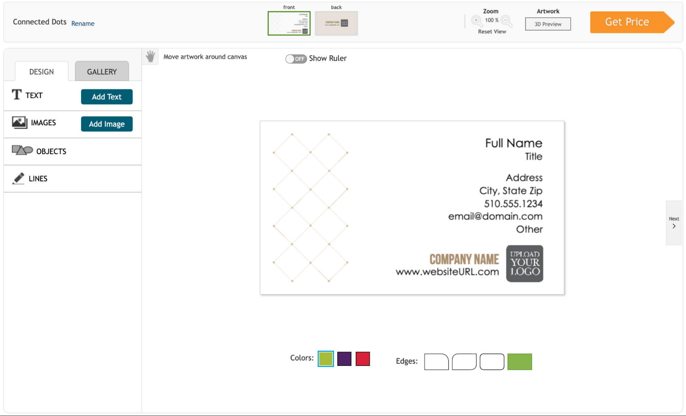Select the third edge shape option
The height and width of the screenshot is (416, 686).
coord(491,361)
